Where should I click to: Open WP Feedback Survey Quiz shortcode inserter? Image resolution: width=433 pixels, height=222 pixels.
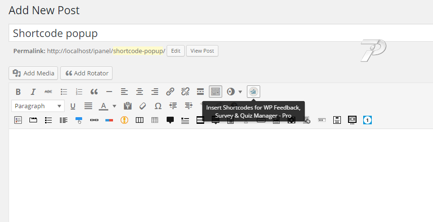(x=254, y=92)
